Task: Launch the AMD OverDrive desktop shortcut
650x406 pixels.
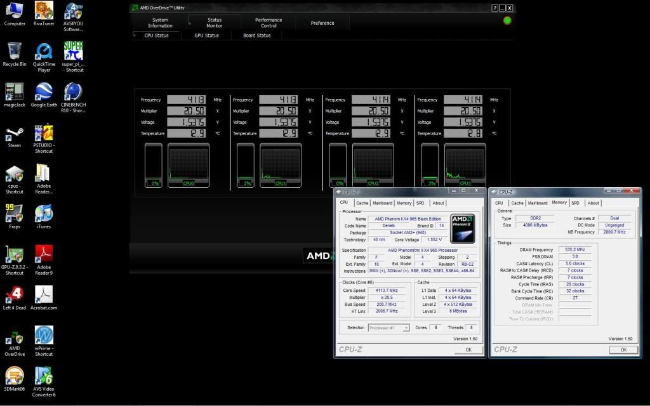Action: (x=15, y=341)
